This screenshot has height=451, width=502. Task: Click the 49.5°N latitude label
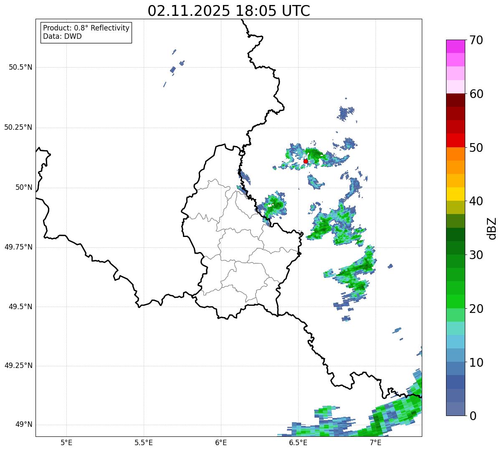pyautogui.click(x=20, y=307)
